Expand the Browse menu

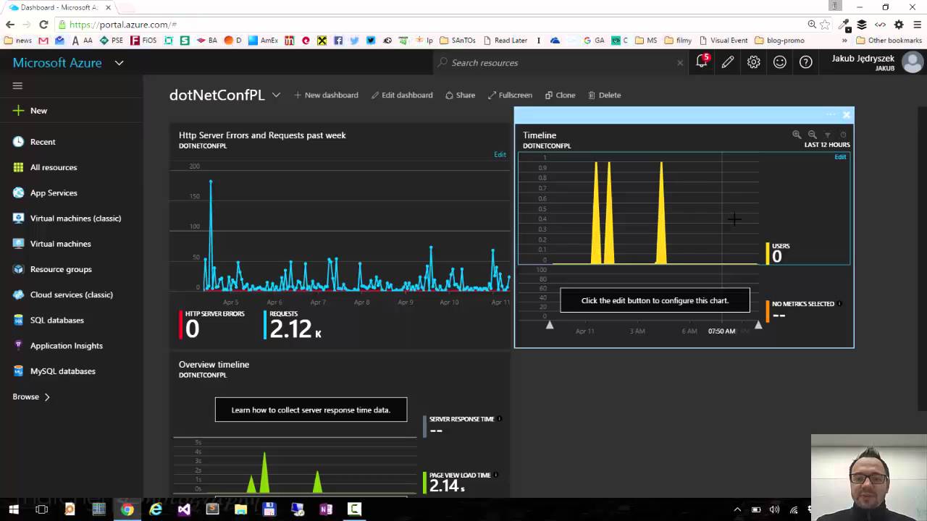point(31,397)
